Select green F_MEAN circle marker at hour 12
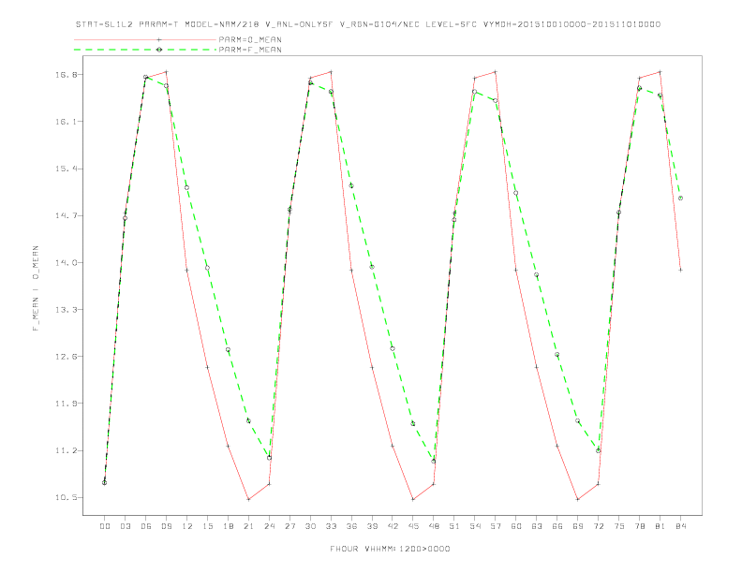This screenshot has height=573, width=742. 187,187
